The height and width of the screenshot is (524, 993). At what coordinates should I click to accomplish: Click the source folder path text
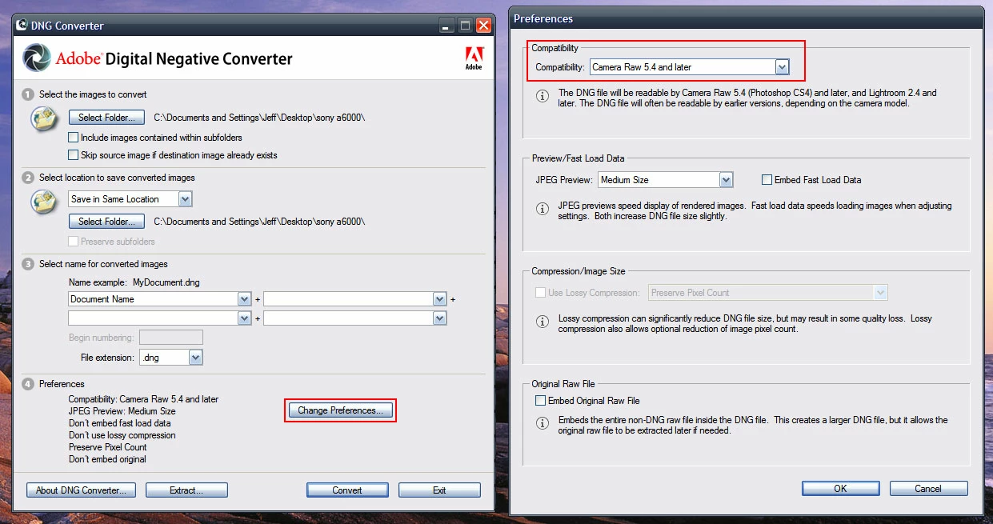point(259,118)
